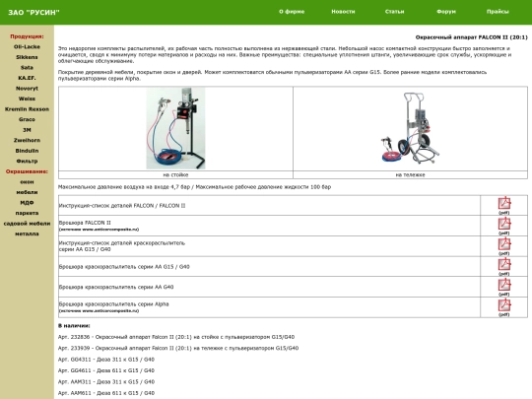Viewport: 532px width, 399px height.
Task: Open металла painting category
Action: click(27, 234)
